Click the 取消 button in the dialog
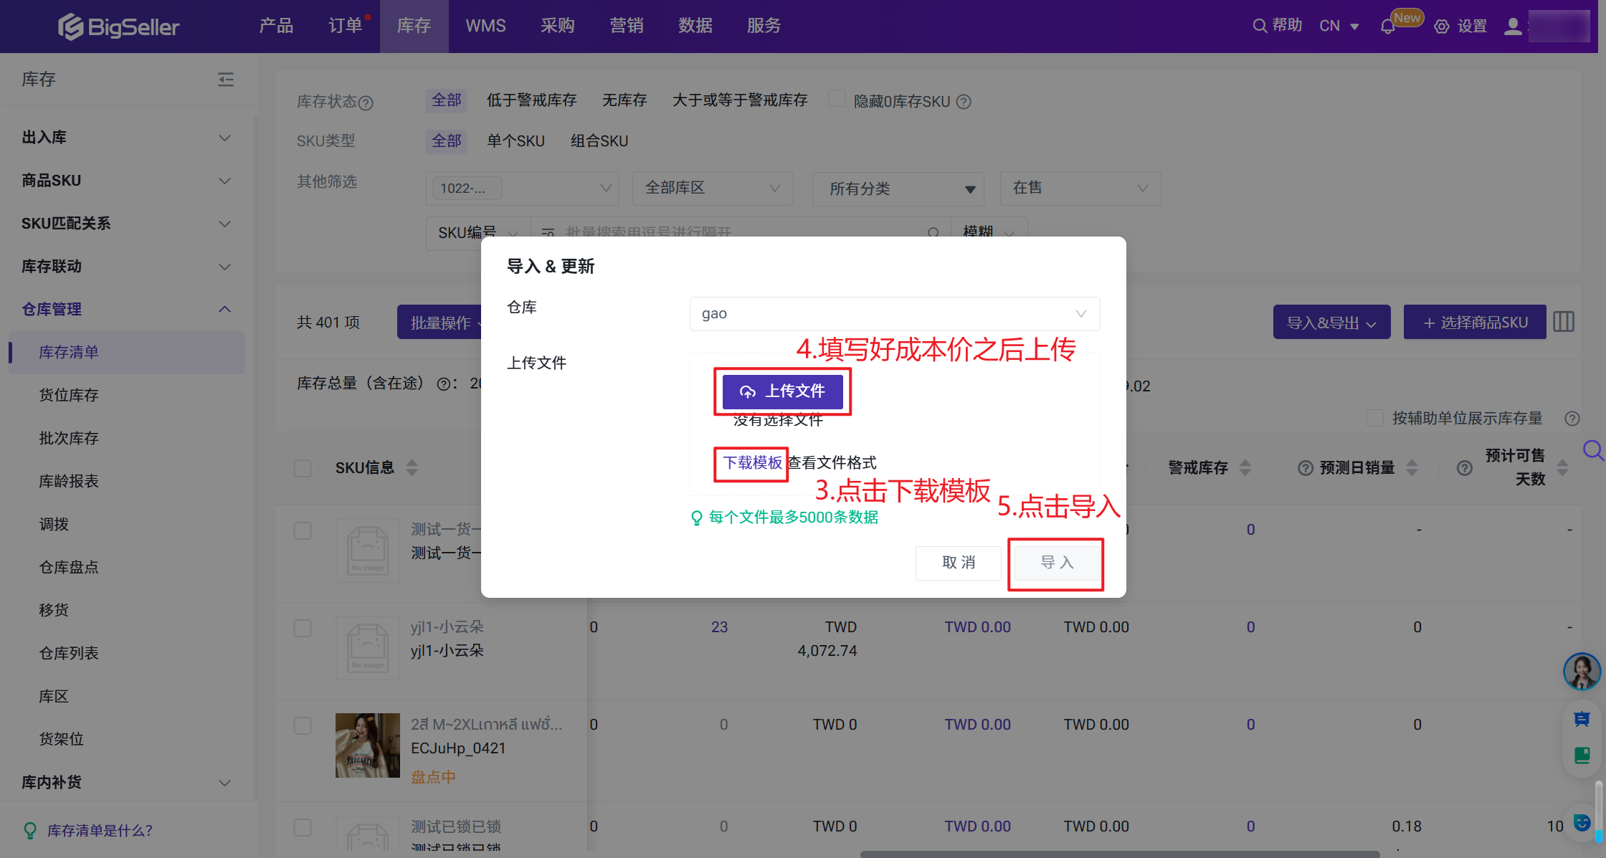1606x858 pixels. (x=958, y=563)
